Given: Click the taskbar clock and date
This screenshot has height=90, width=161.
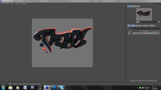Looking at the screenshot, I should [155, 88].
